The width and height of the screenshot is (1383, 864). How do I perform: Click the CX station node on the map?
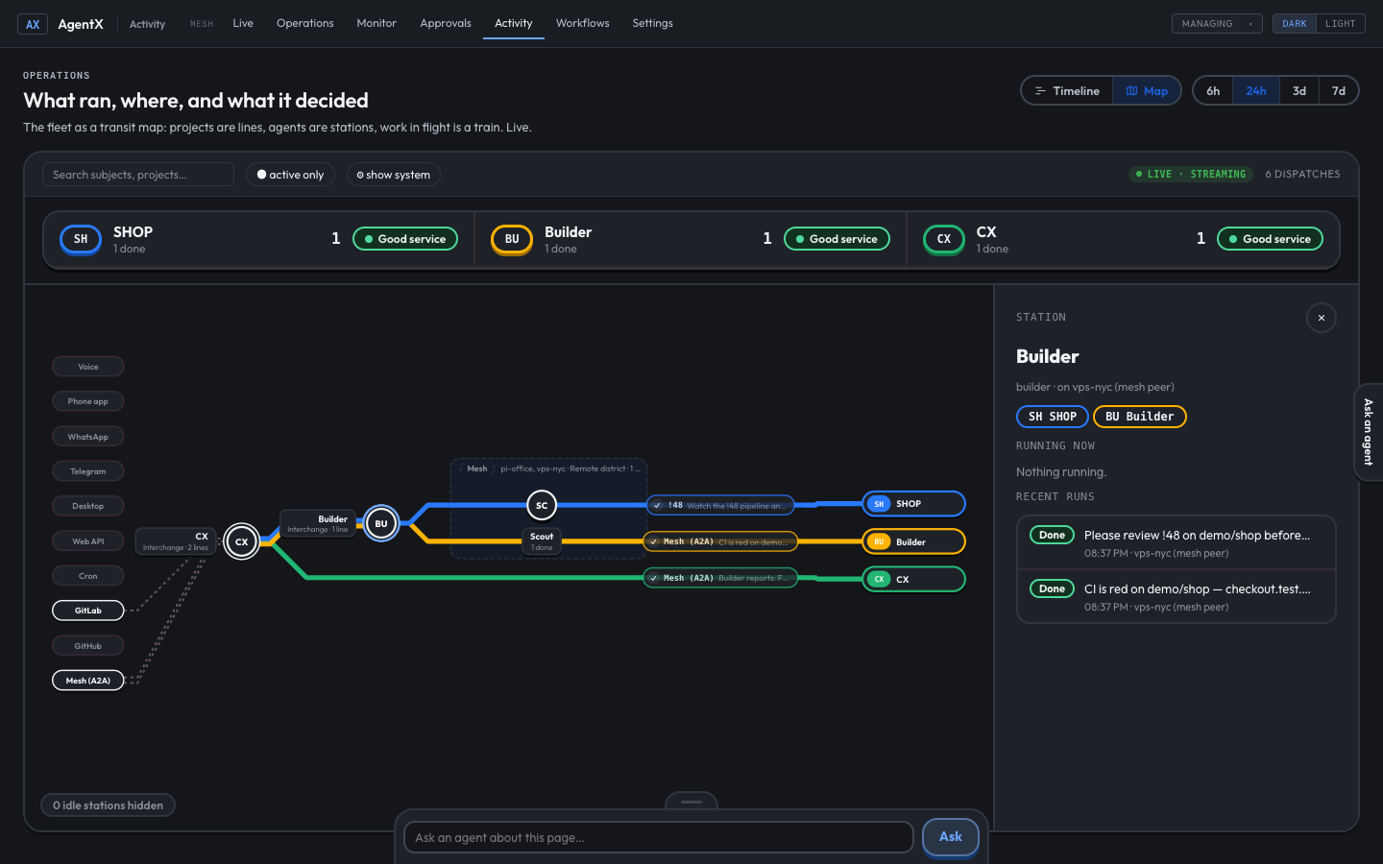(242, 541)
